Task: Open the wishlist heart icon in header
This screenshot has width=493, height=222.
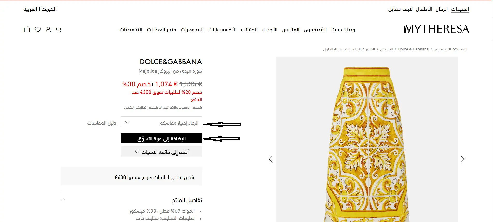Action: [x=38, y=29]
